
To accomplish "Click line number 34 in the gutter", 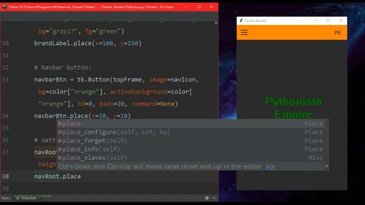I will [x=5, y=116].
